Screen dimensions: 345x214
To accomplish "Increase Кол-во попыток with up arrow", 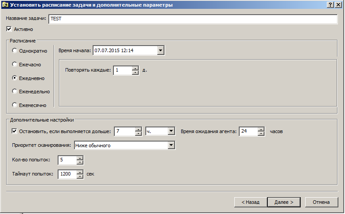I will (80, 158).
